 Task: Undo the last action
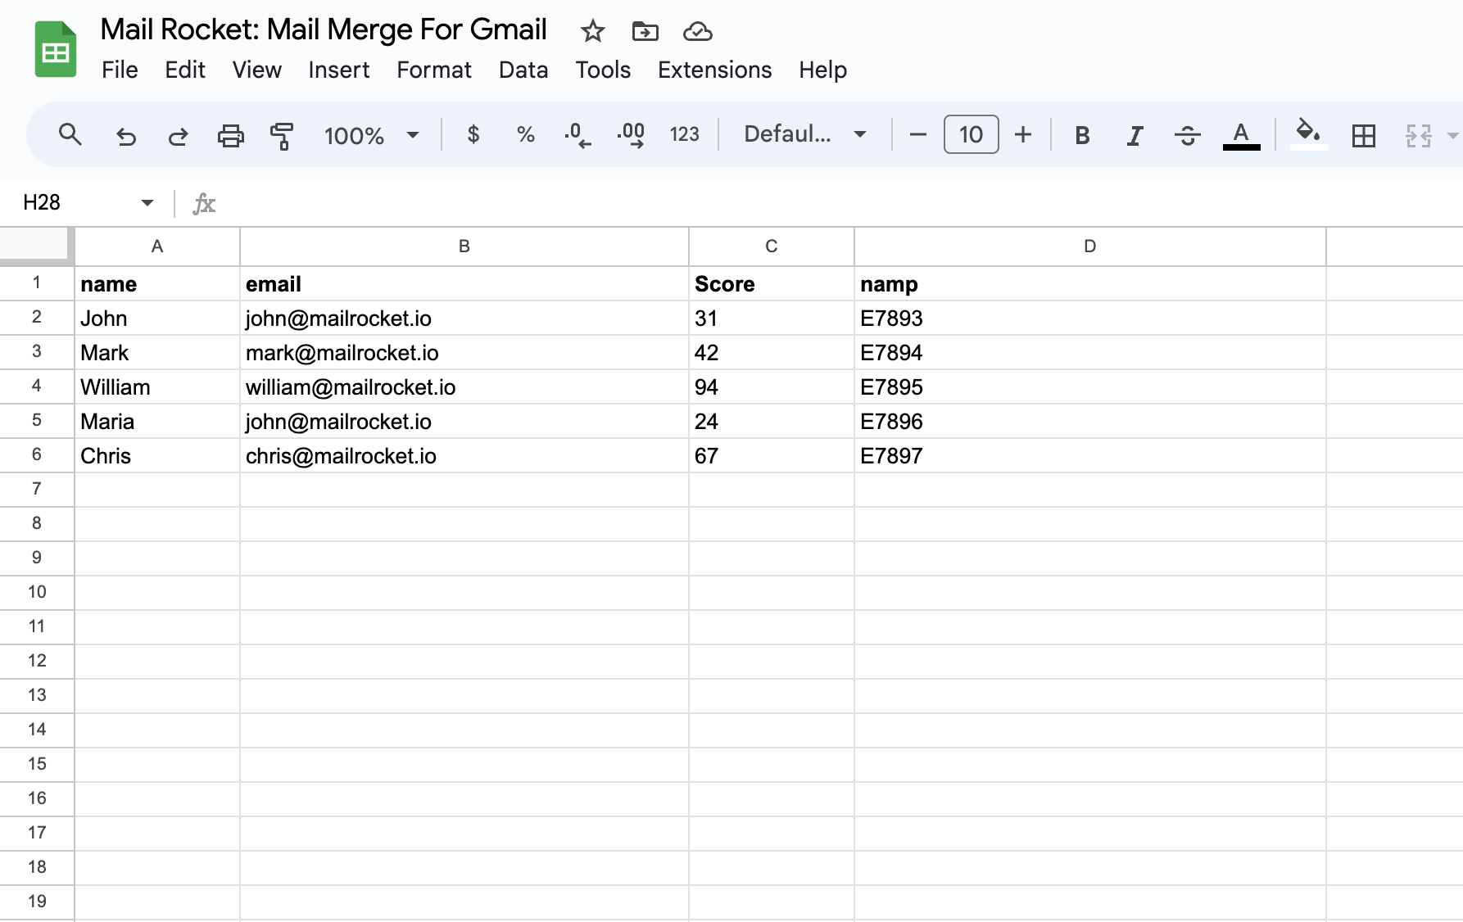click(x=125, y=135)
